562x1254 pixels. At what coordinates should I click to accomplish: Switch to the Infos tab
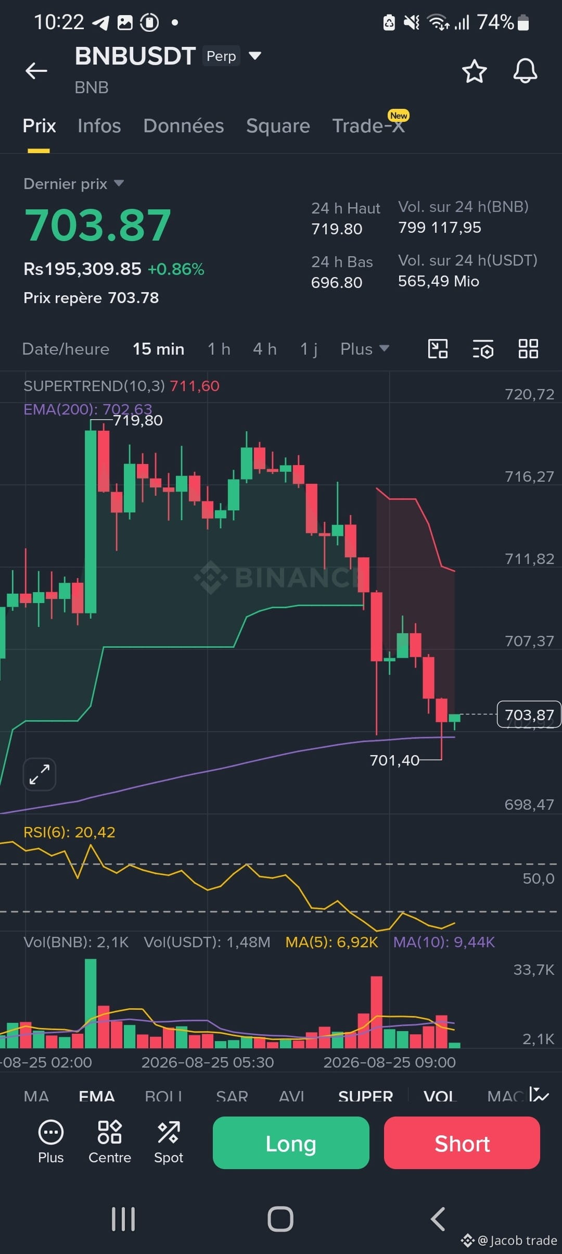pyautogui.click(x=99, y=126)
